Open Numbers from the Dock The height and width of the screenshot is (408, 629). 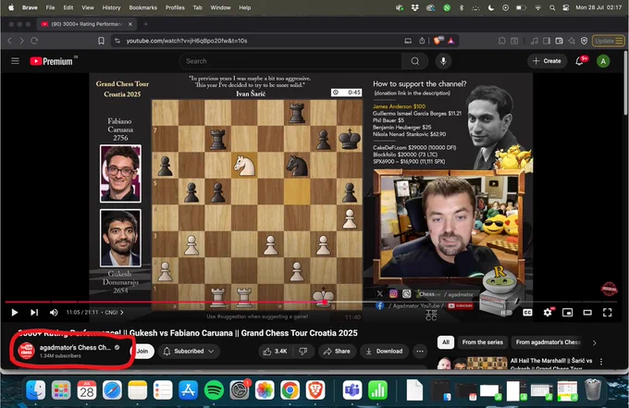[x=377, y=389]
